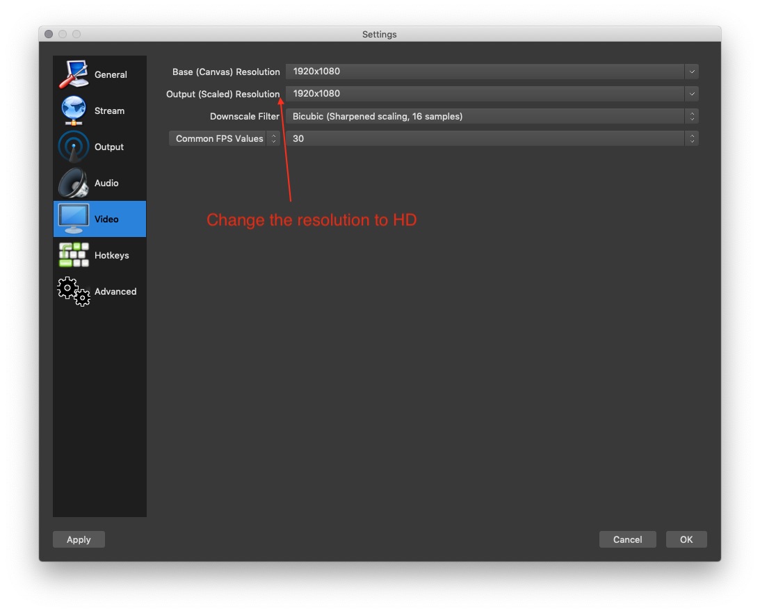Click Apply to save settings
This screenshot has width=760, height=613.
(79, 539)
